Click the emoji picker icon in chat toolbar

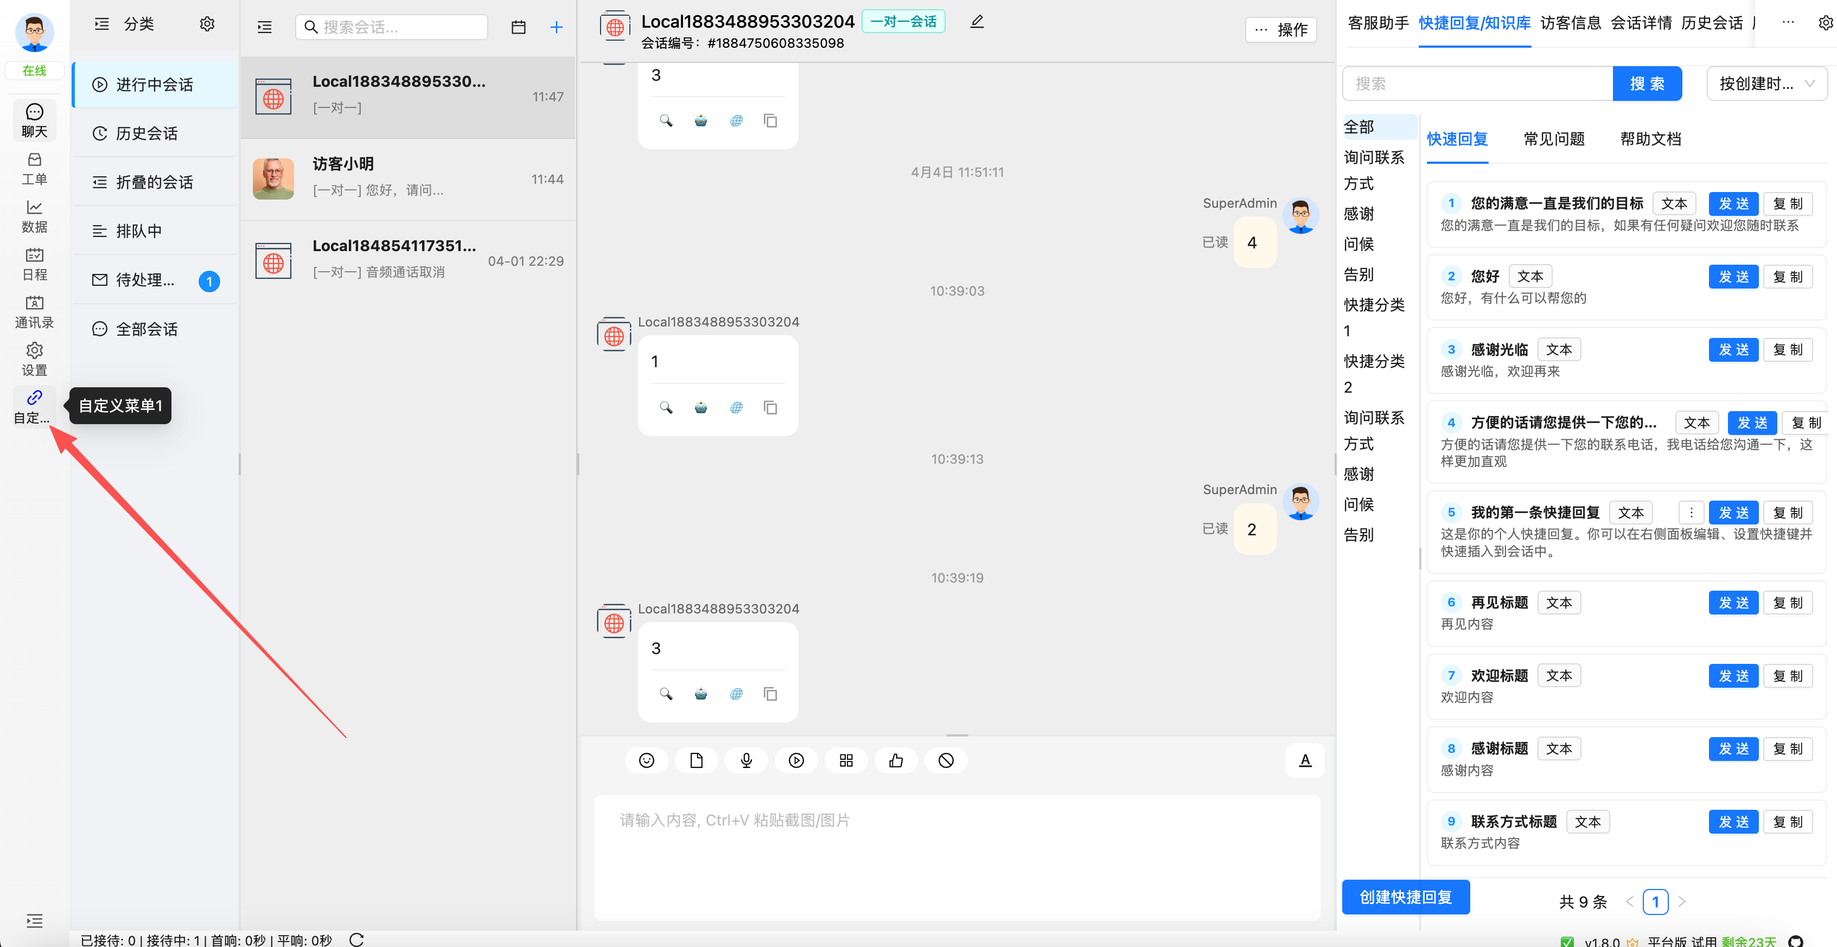coord(646,760)
